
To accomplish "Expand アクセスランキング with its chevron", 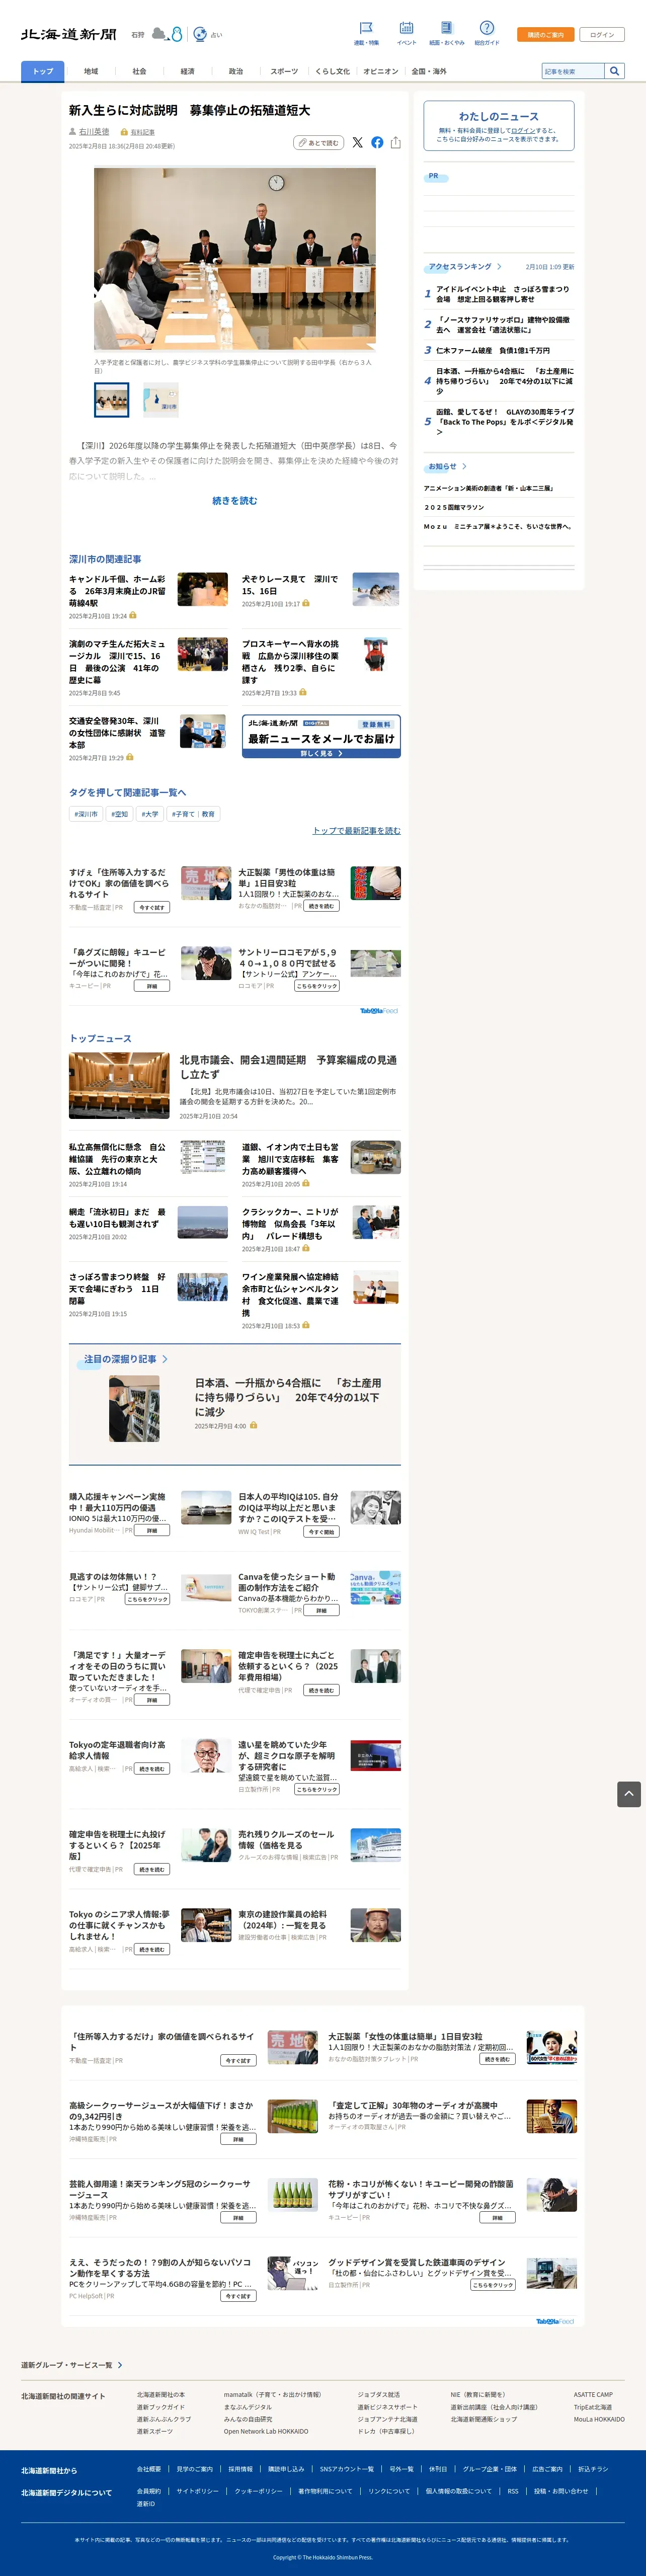I will point(499,267).
